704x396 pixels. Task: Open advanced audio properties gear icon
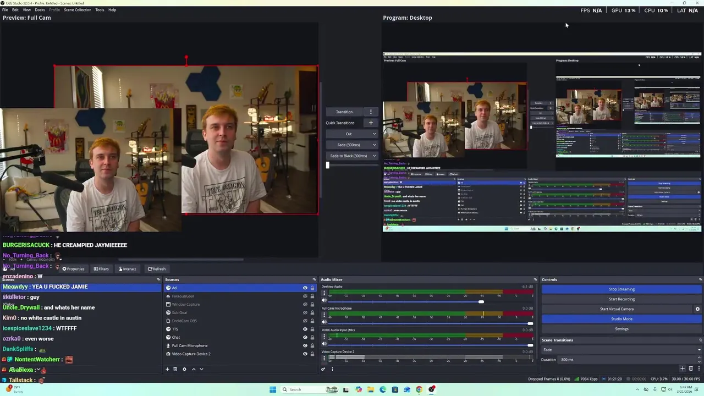[x=323, y=369]
